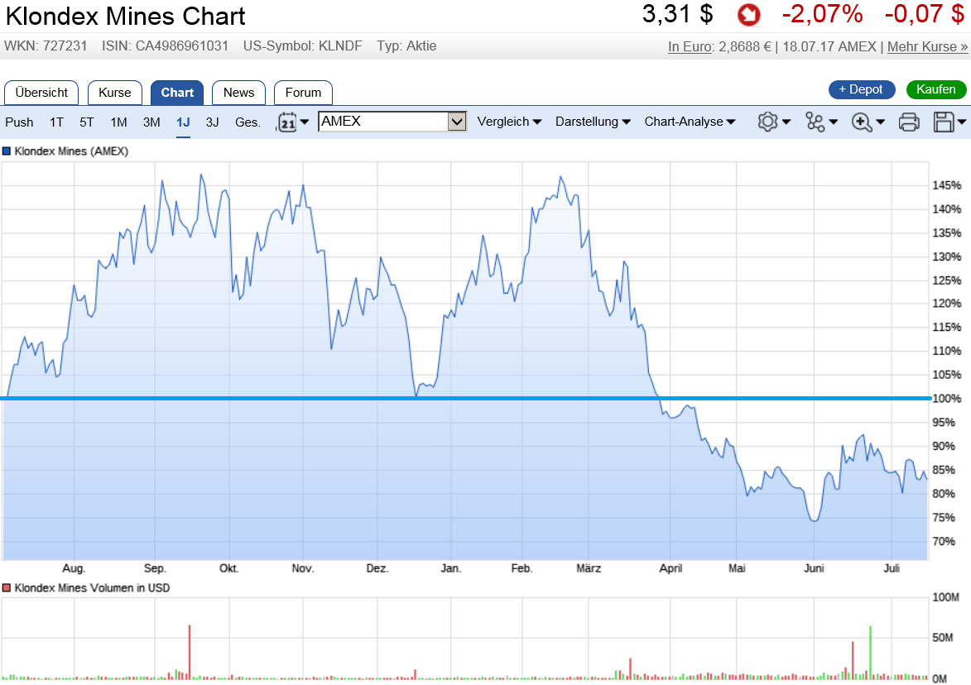
Task: Click the green Kaufen button
Action: tap(936, 89)
